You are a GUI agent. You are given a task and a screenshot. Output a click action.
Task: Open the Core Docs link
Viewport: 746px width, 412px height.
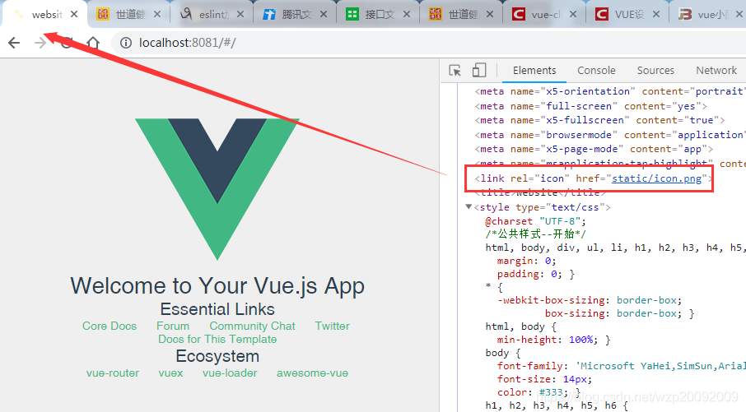tap(110, 326)
